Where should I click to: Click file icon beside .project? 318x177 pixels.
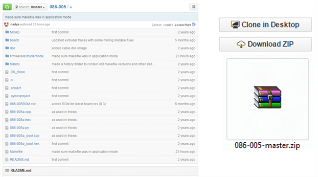tap(7, 88)
